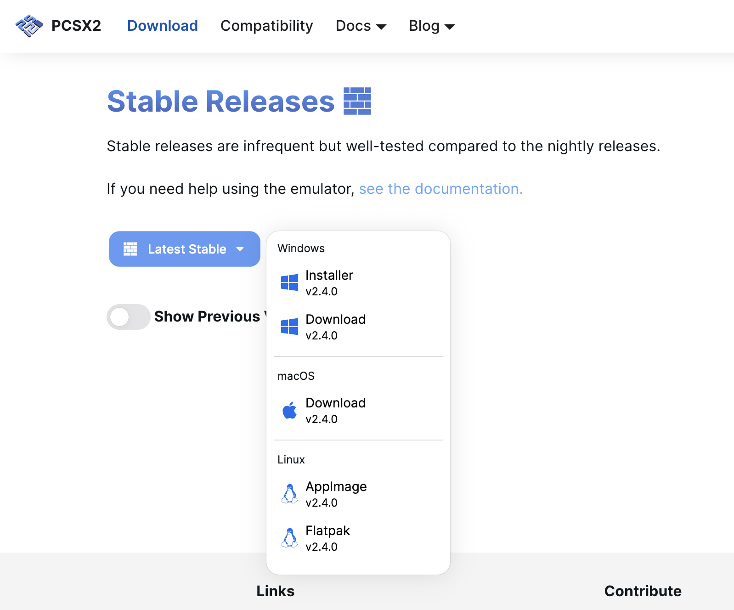Go to the Download nav tab
This screenshot has width=734, height=610.
[x=163, y=26]
